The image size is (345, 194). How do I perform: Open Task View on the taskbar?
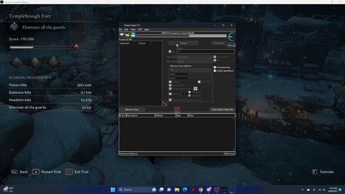[161, 190]
